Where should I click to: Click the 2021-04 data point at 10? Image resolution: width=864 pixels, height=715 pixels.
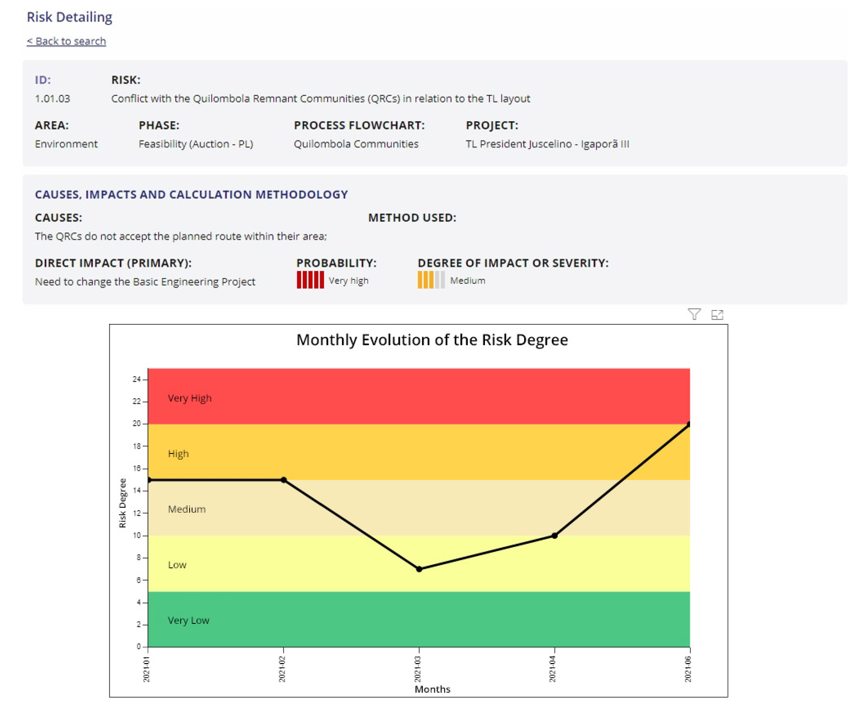[554, 536]
